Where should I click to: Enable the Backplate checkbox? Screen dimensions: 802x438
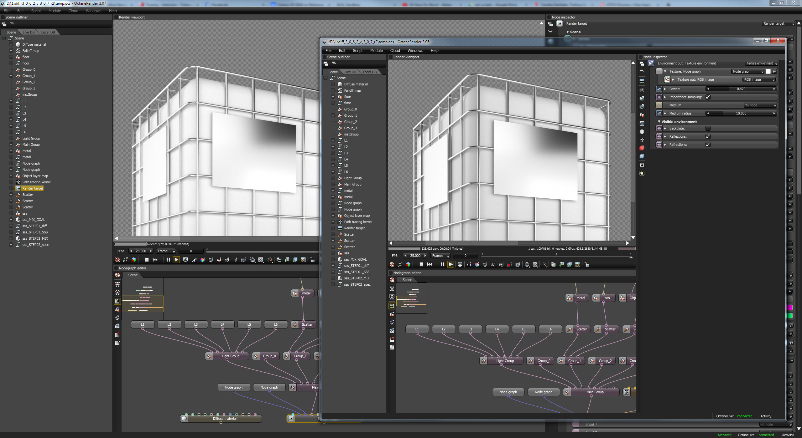(708, 128)
